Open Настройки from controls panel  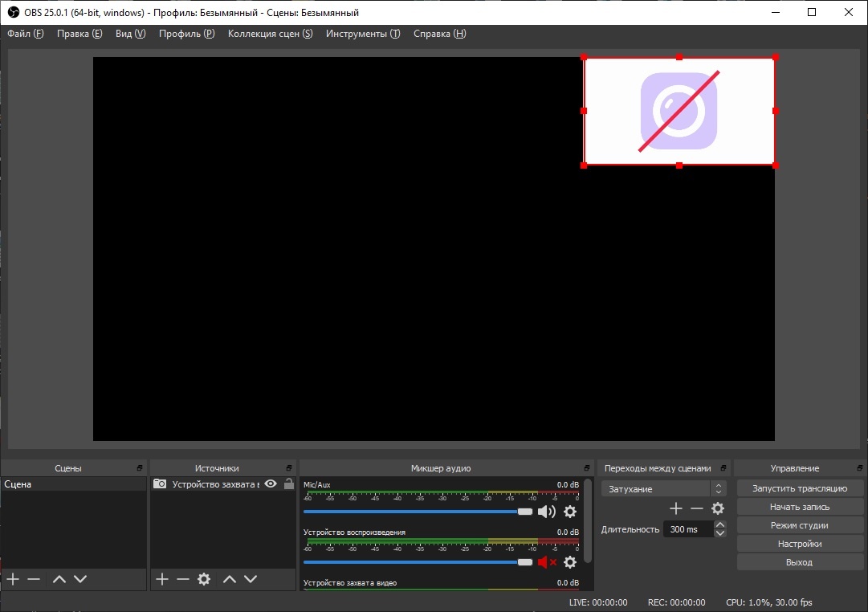pyautogui.click(x=800, y=544)
